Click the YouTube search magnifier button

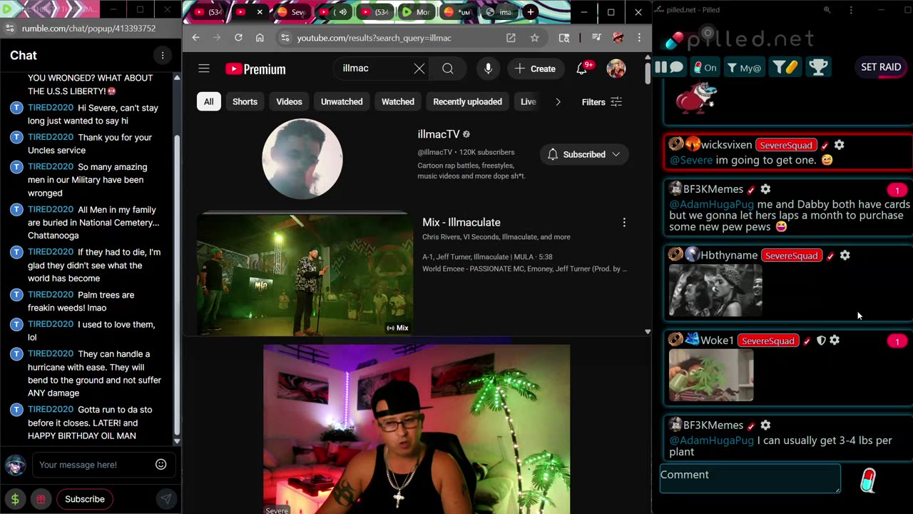pyautogui.click(x=448, y=69)
